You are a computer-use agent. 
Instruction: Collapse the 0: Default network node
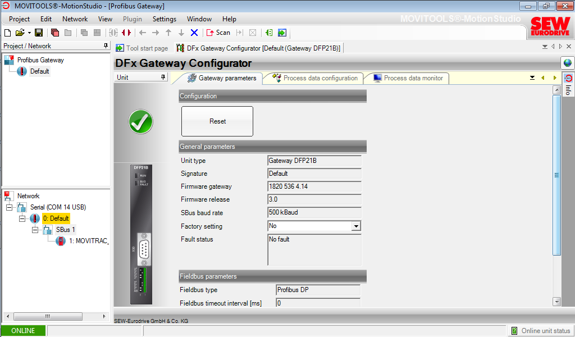pos(22,218)
